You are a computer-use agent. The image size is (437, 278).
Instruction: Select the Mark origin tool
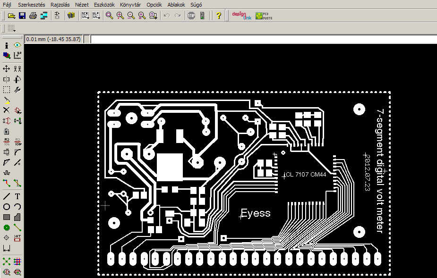tap(17, 55)
